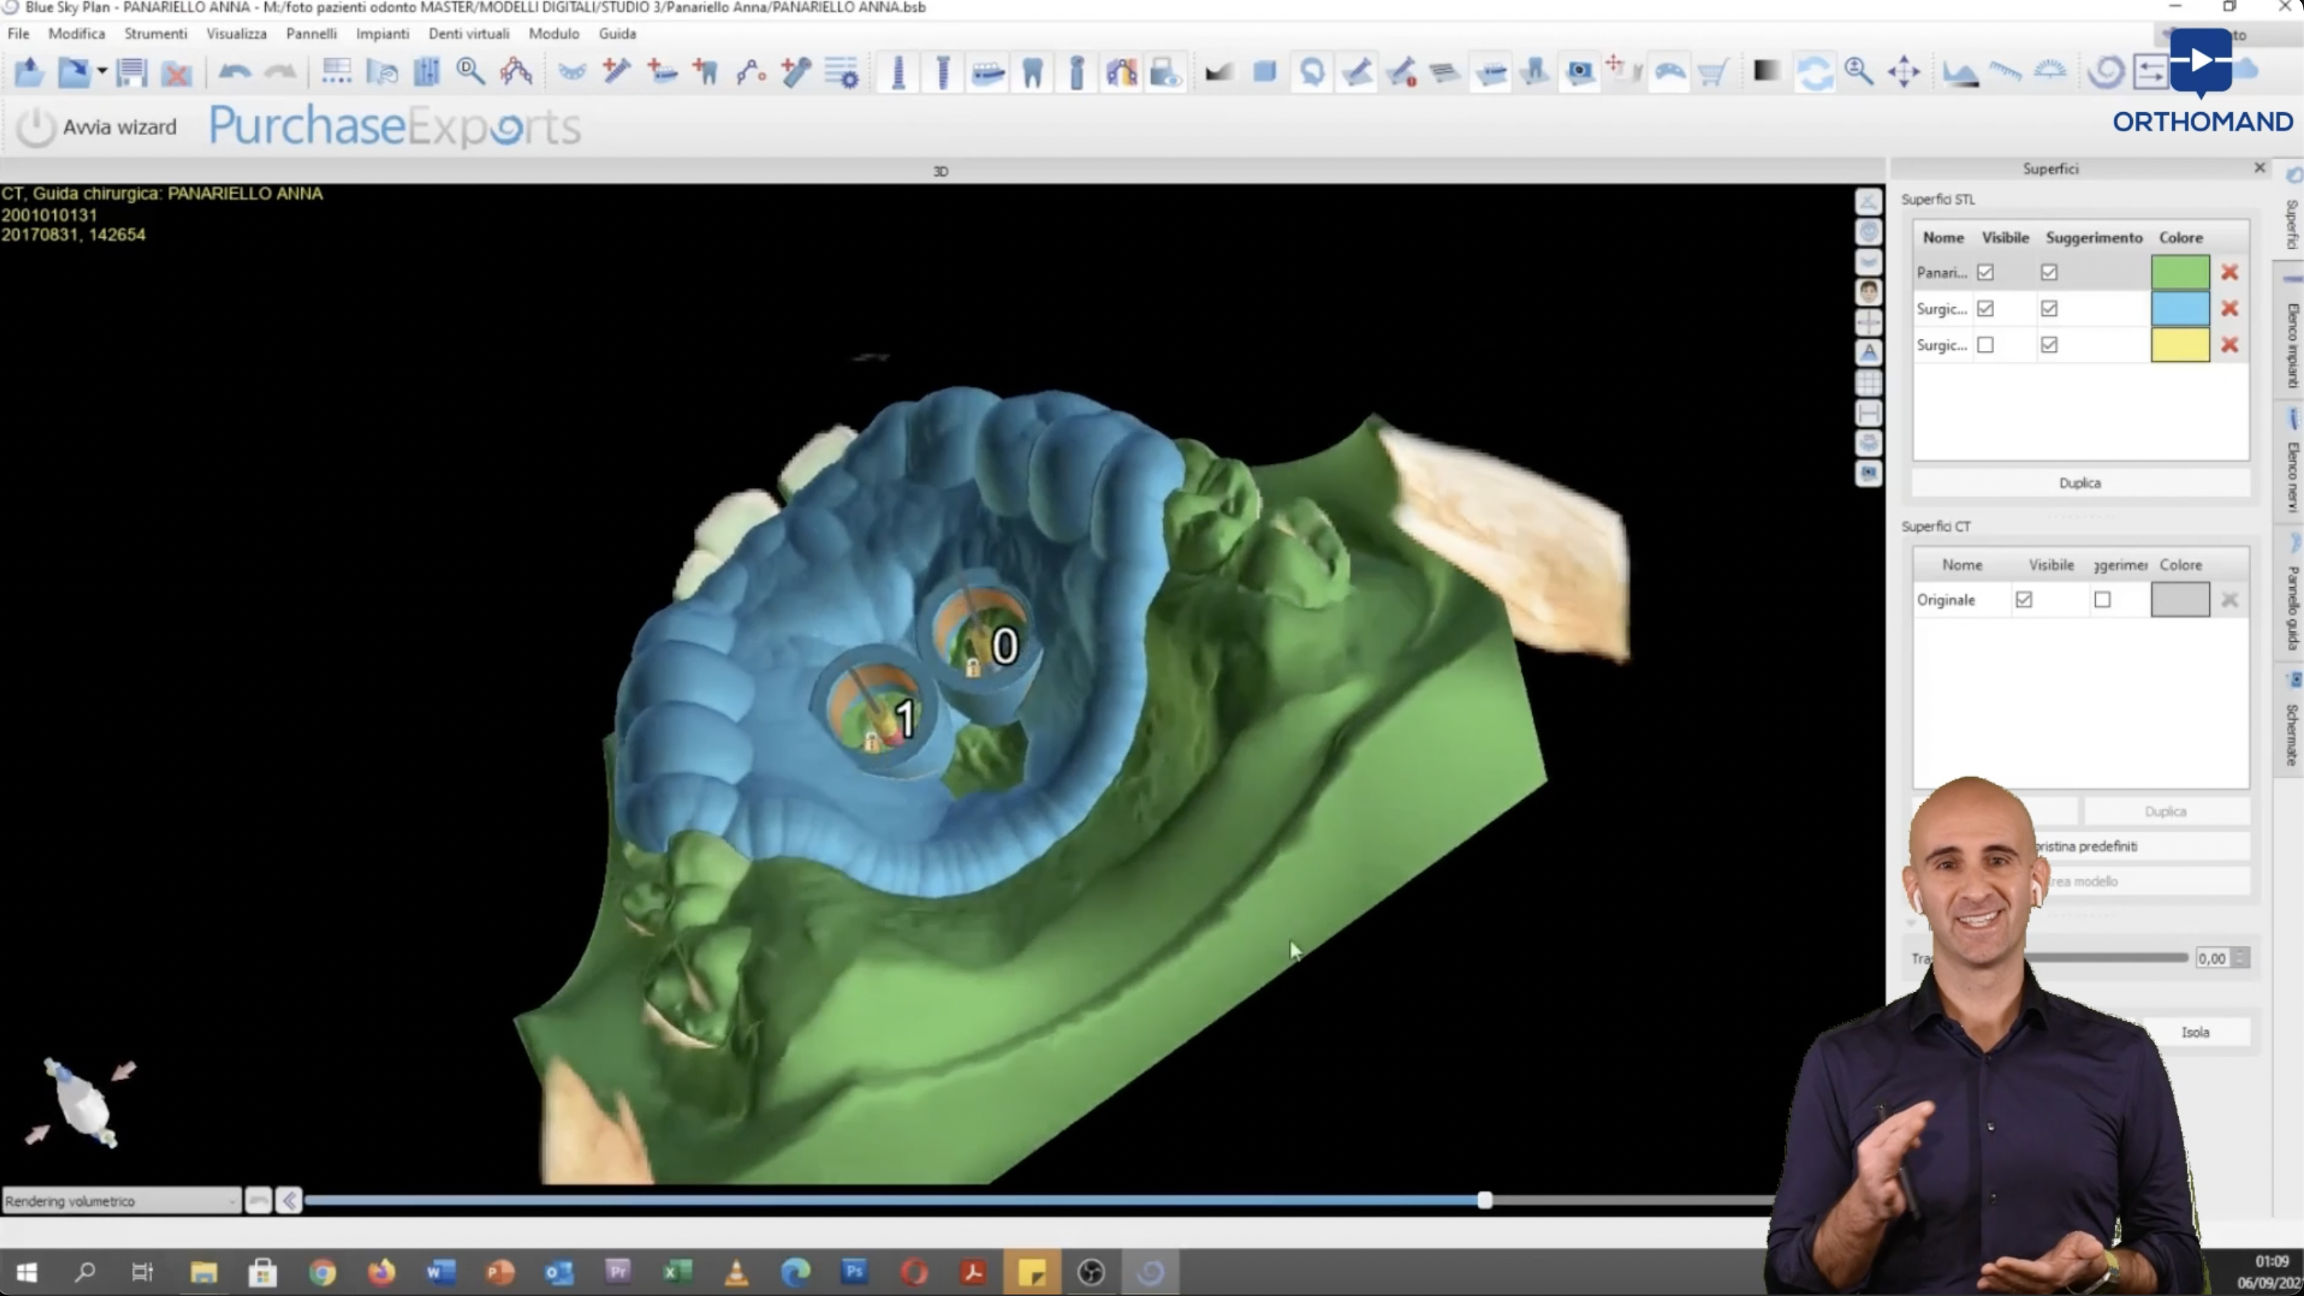This screenshot has width=2304, height=1296.
Task: Toggle the tooth visibility toolbar icon
Action: click(x=1032, y=72)
